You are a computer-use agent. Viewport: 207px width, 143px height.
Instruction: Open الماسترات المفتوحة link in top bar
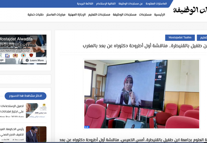156,4
